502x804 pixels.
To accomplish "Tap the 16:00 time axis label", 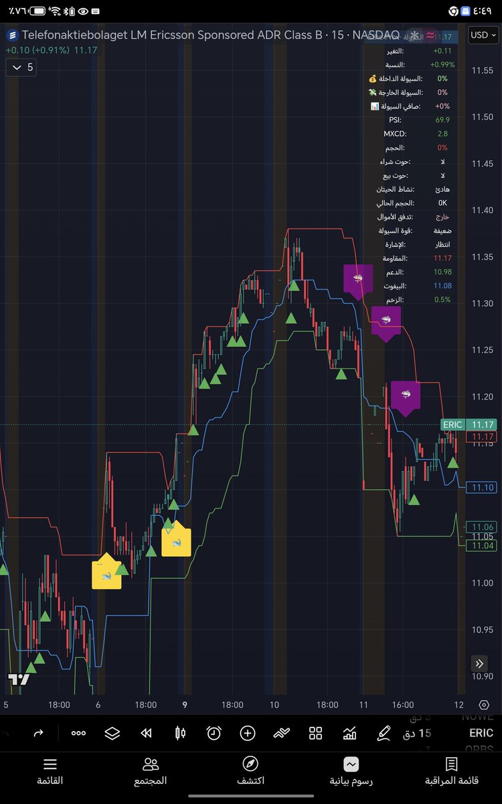I will [x=403, y=705].
